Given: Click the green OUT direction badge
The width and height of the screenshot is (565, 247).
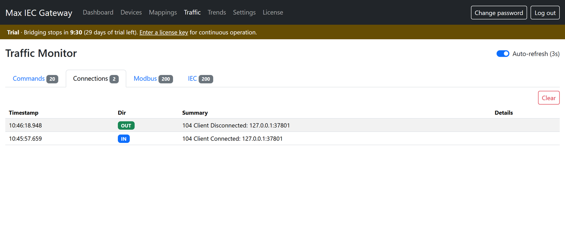Looking at the screenshot, I should point(126,125).
